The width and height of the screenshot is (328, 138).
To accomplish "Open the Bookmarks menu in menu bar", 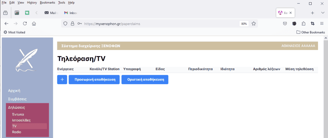I will (47, 3).
